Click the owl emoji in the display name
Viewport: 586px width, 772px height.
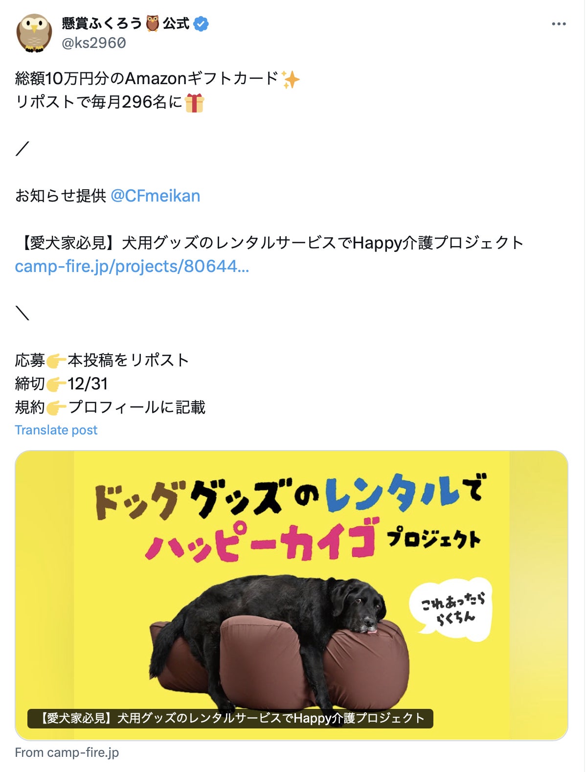(153, 23)
